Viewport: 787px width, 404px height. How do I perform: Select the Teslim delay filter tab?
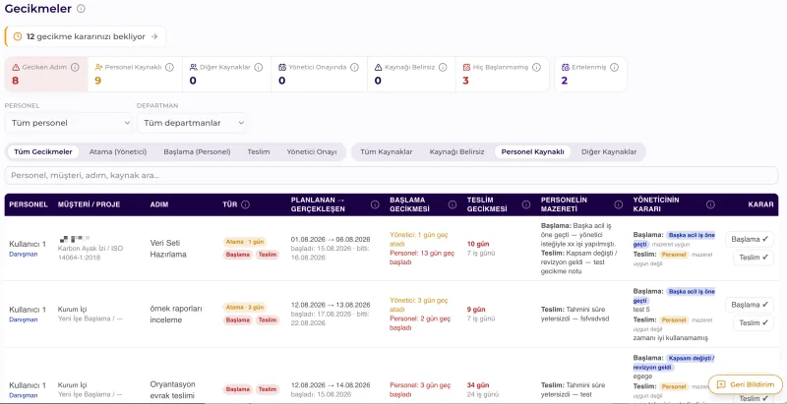259,152
